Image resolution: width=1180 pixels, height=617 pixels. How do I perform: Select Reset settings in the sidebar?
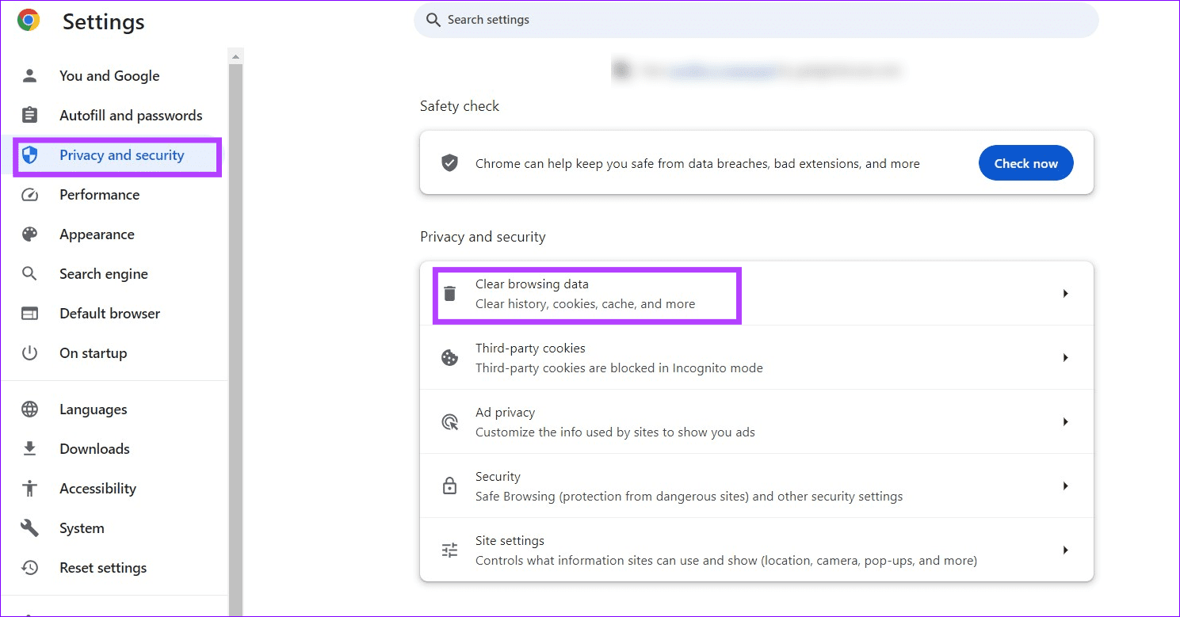tap(103, 567)
